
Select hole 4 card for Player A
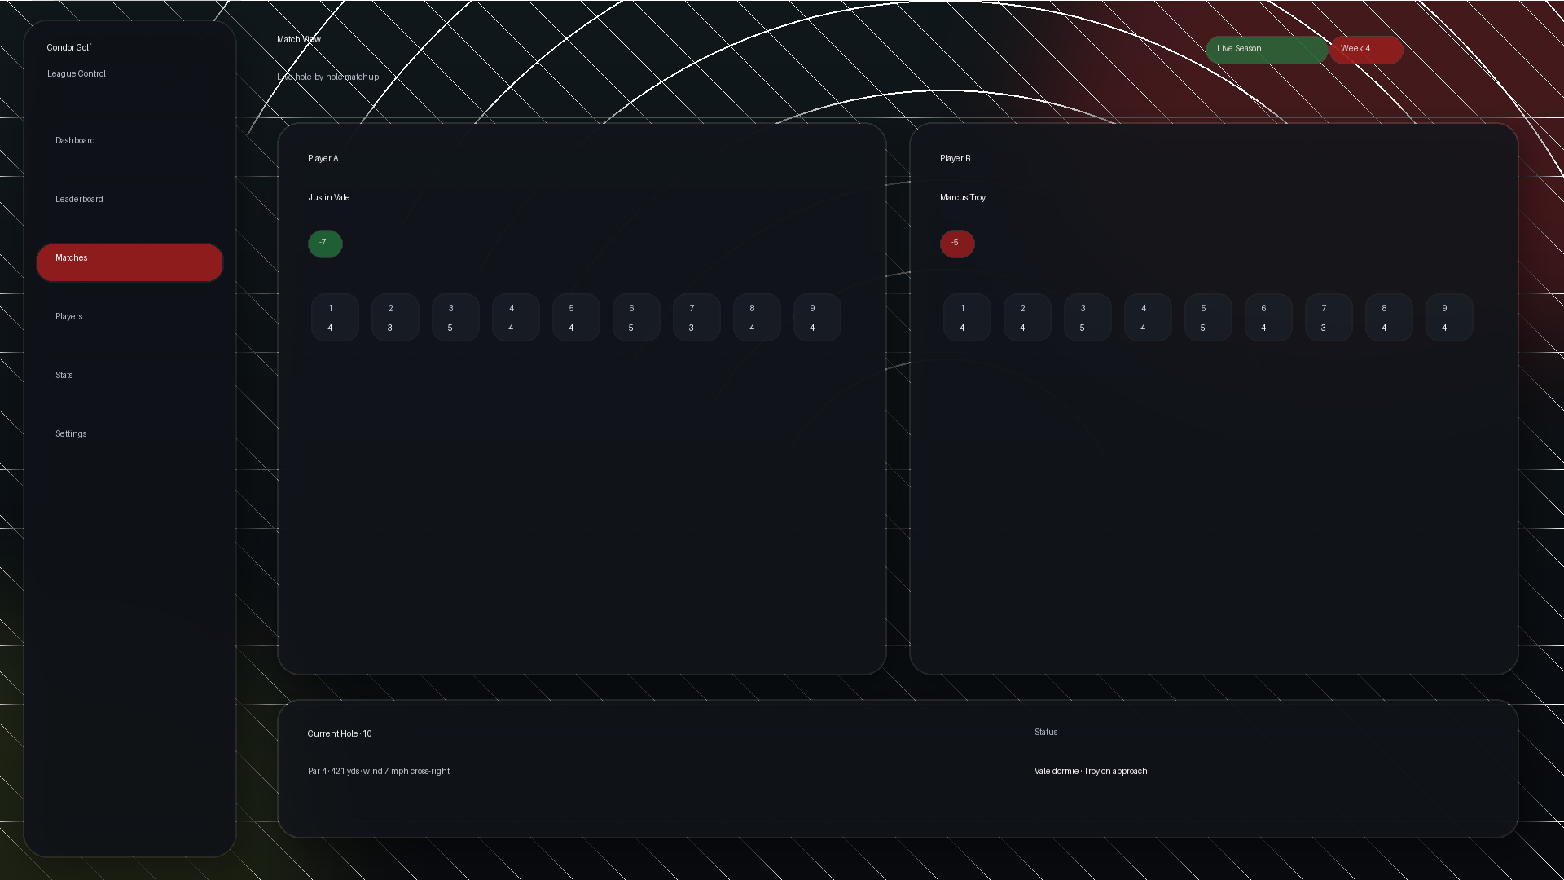[516, 317]
